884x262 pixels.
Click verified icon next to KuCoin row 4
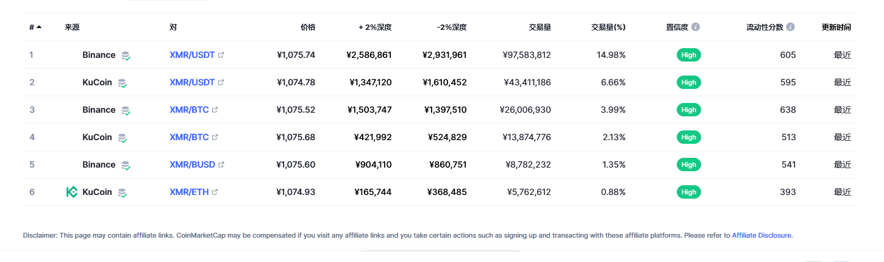(x=123, y=138)
